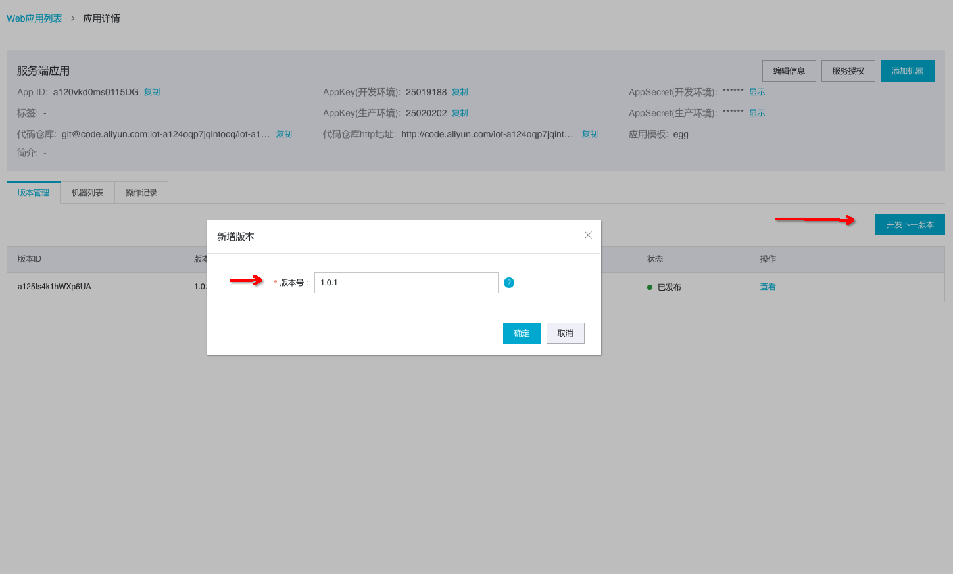The height and width of the screenshot is (574, 953).
Task: Click the help question-mark icon beside version field
Action: tap(509, 283)
